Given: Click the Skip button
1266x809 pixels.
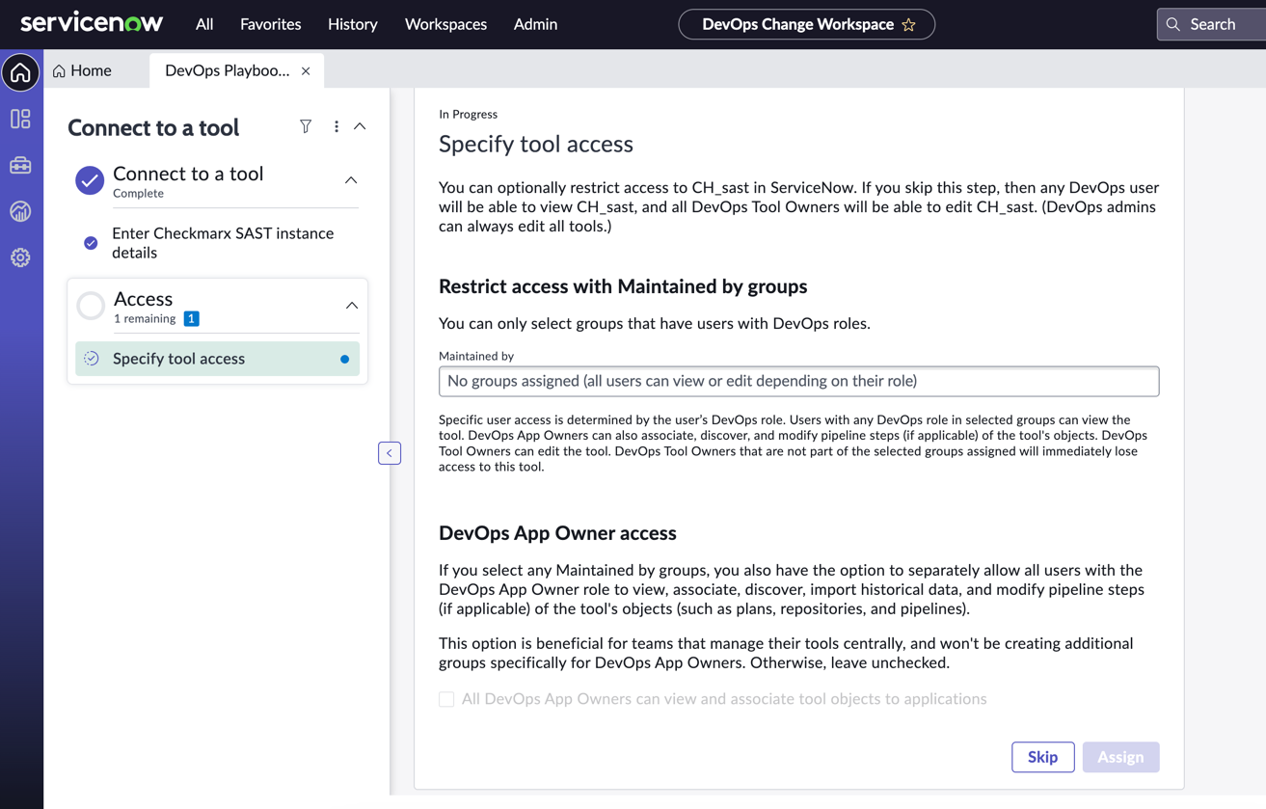Looking at the screenshot, I should pos(1043,757).
